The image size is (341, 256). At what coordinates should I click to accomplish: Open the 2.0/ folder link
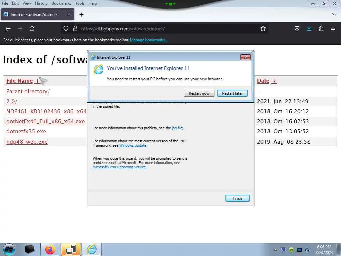click(x=12, y=101)
